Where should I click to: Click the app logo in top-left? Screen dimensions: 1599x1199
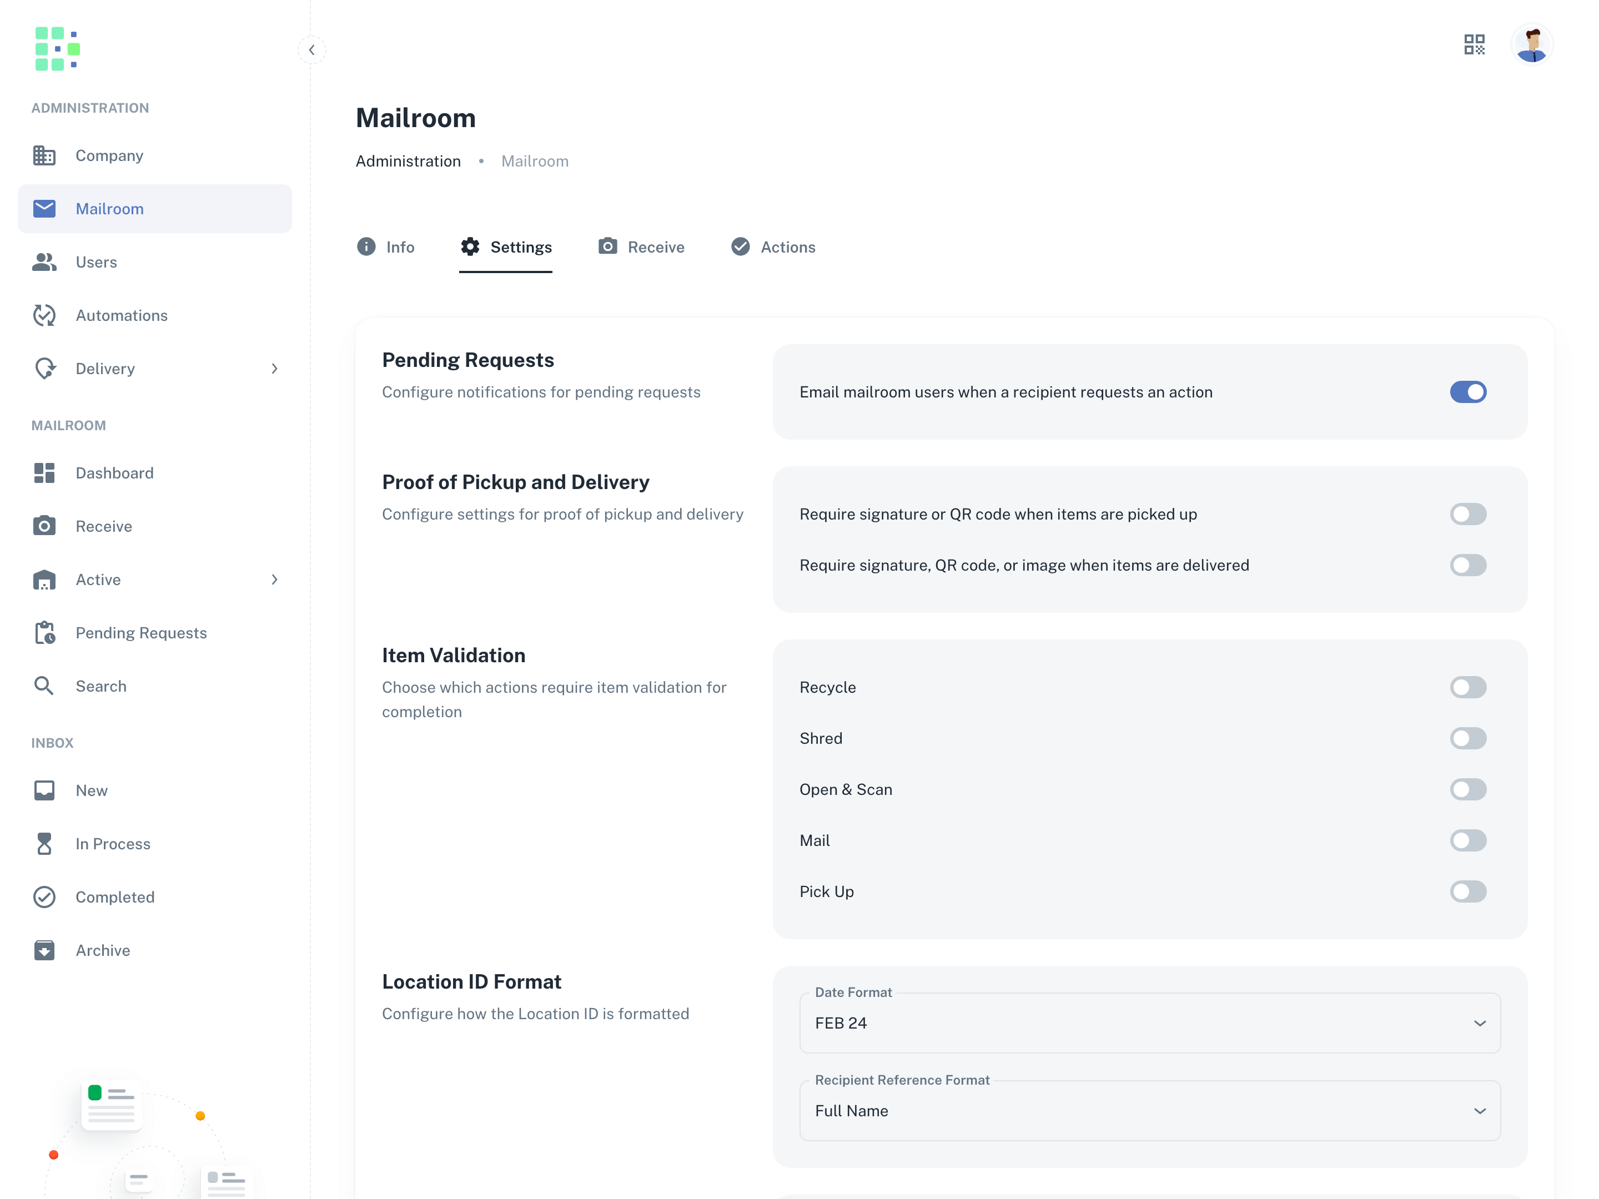coord(58,49)
